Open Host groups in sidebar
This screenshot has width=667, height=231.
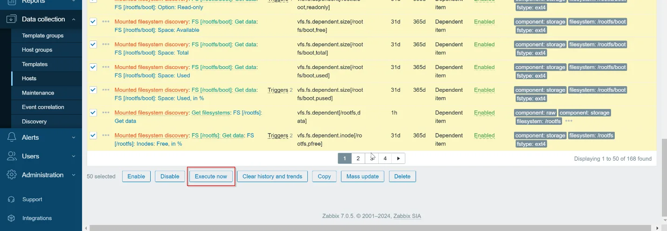pos(37,50)
